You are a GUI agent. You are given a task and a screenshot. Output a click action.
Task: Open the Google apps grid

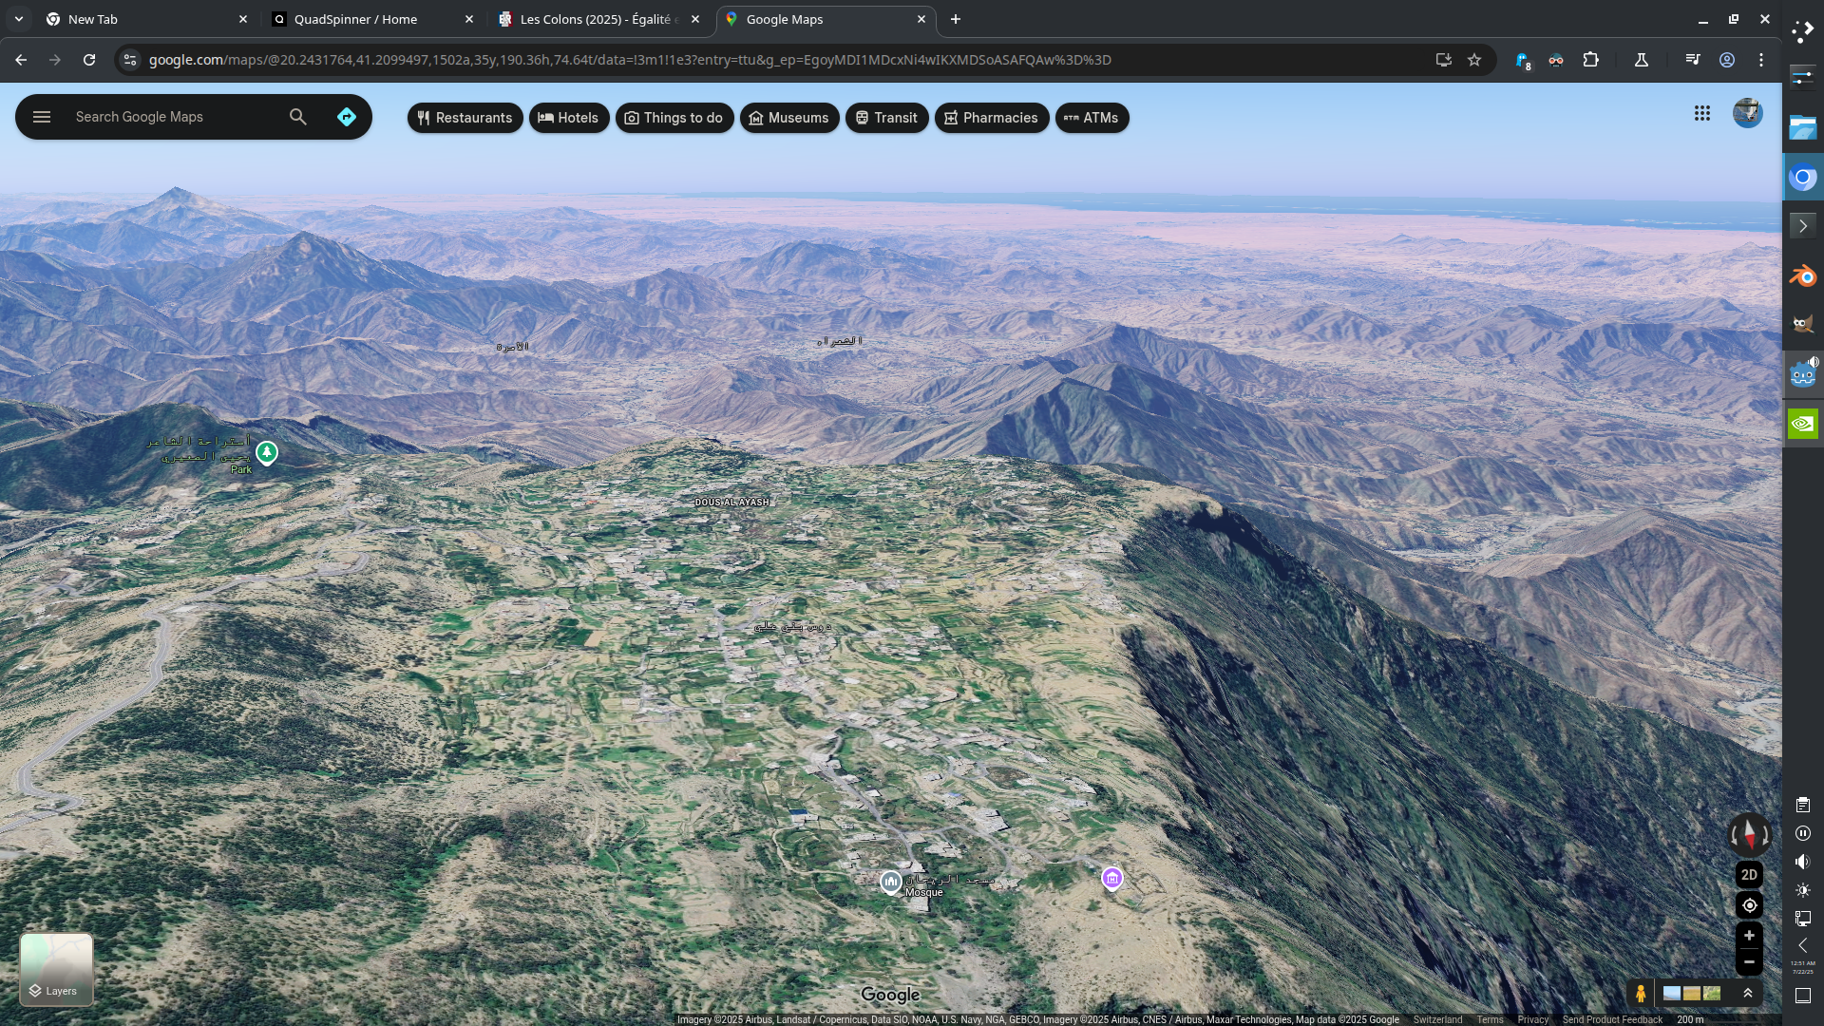point(1702,113)
